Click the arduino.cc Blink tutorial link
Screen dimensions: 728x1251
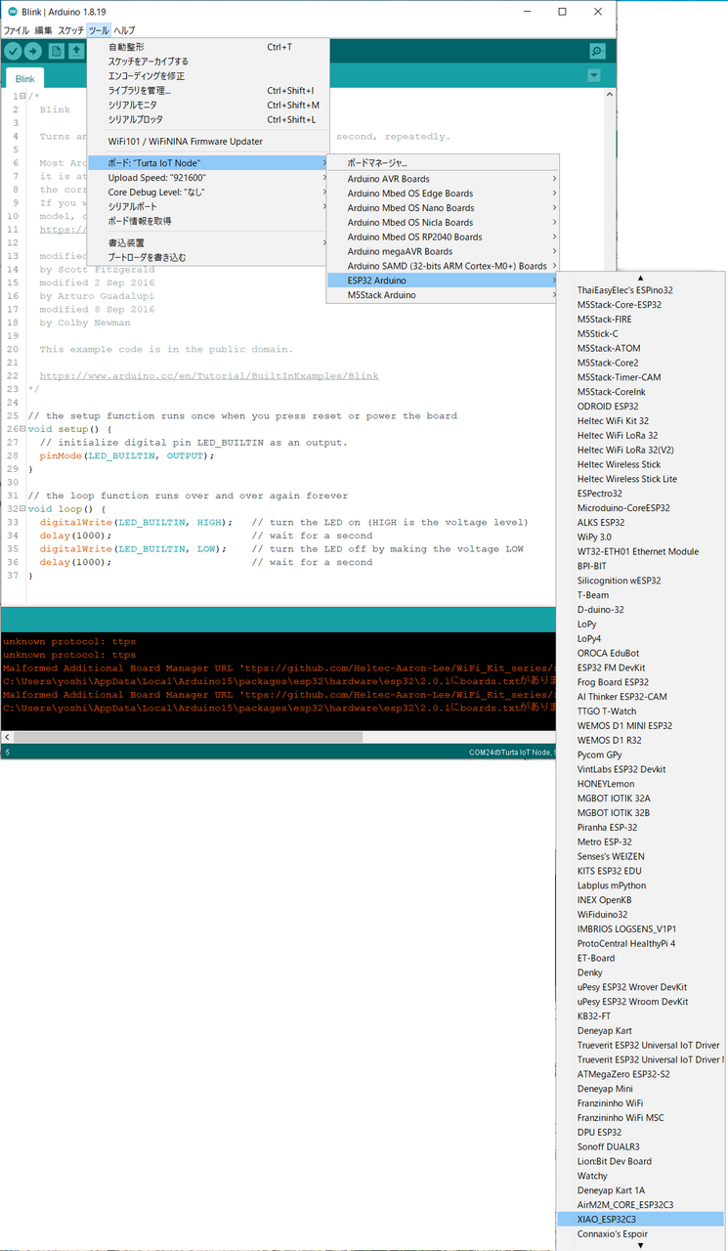pyautogui.click(x=208, y=376)
